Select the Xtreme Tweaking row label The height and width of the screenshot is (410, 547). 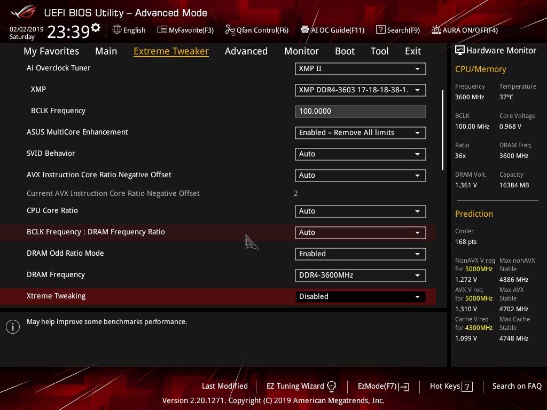pos(56,296)
